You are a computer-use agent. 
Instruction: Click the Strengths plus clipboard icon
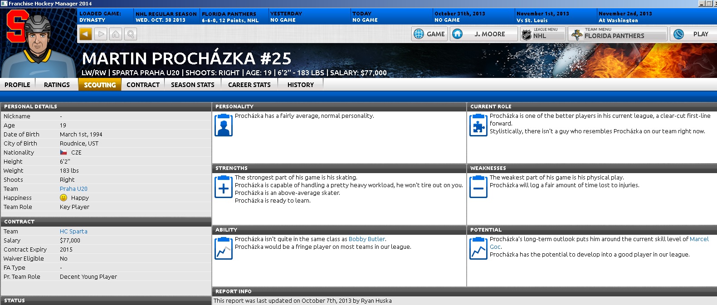pyautogui.click(x=224, y=187)
